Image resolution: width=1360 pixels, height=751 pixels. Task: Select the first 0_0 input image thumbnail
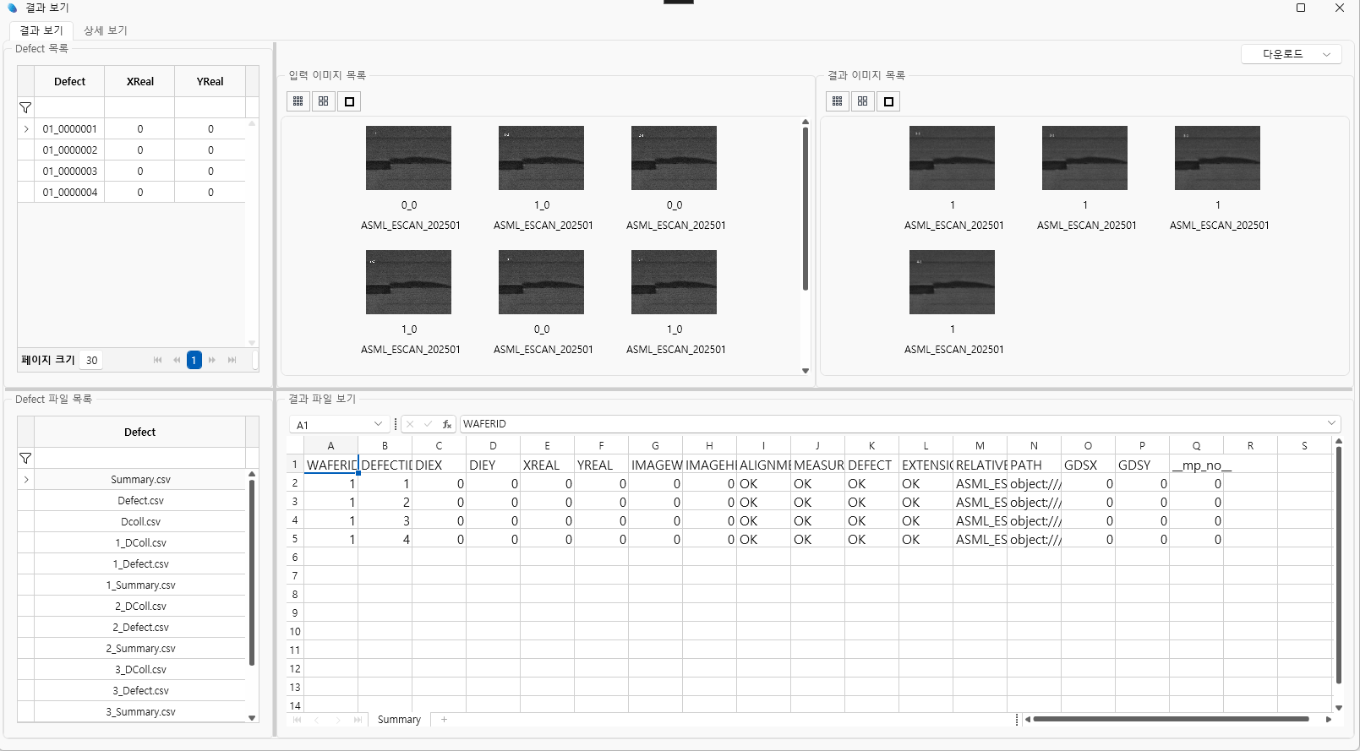[408, 158]
